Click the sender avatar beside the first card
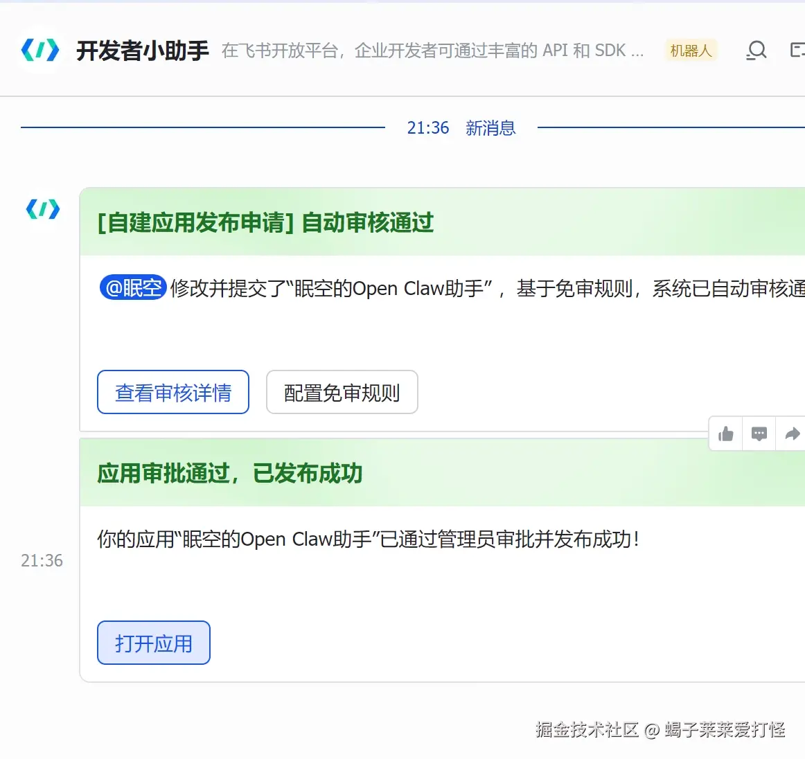This screenshot has width=805, height=759. point(43,209)
